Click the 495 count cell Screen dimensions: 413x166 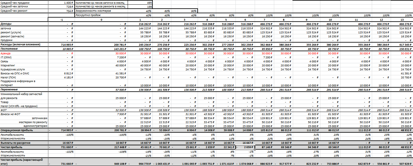(x=140, y=2)
